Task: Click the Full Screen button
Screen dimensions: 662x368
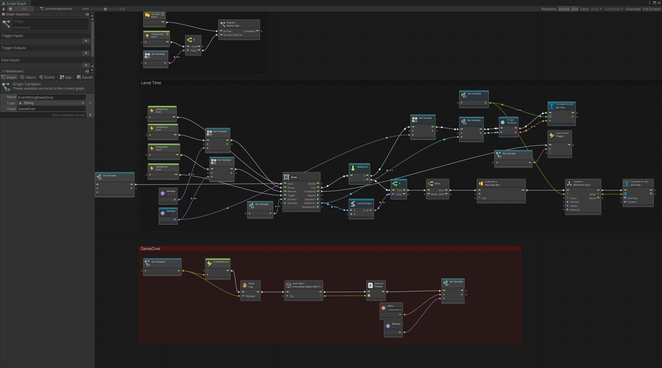Action: point(651,9)
